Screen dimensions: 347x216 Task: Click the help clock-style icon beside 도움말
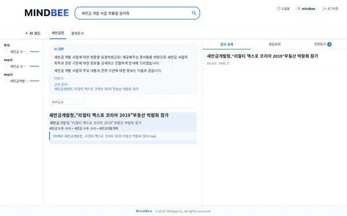click(x=279, y=9)
